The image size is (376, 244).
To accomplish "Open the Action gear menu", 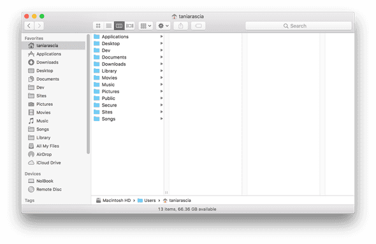I will tap(163, 25).
